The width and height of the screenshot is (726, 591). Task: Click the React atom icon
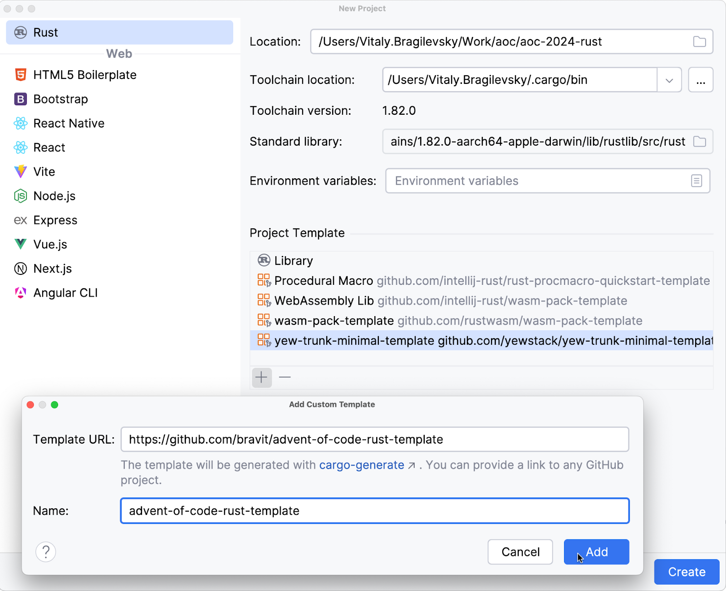(x=20, y=147)
